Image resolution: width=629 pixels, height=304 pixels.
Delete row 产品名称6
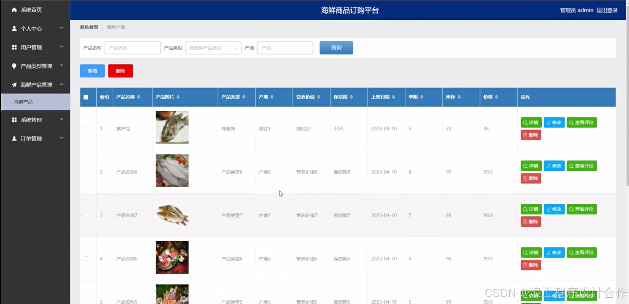(531, 265)
